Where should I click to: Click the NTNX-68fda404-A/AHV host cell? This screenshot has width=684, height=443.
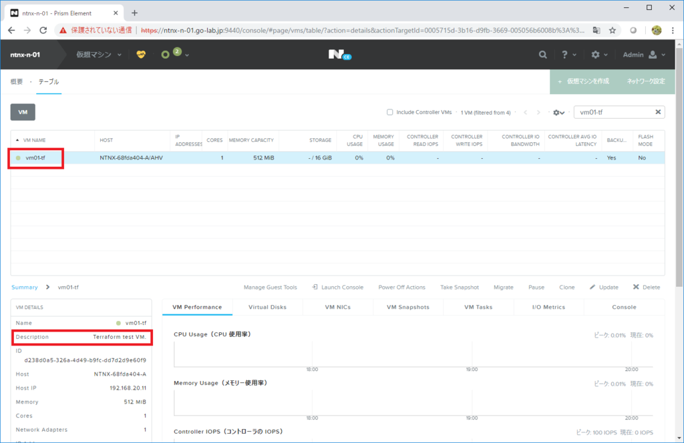(x=132, y=157)
